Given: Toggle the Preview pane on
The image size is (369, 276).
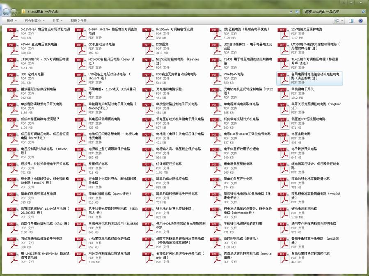Looking at the screenshot, I should tap(351, 21).
